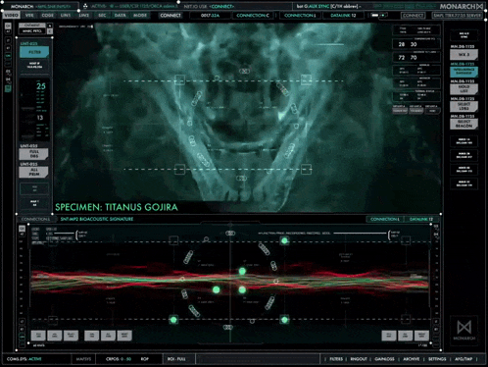The width and height of the screenshot is (488, 367).
Task: Click the ROI - FULL status entry
Action: [x=176, y=359]
